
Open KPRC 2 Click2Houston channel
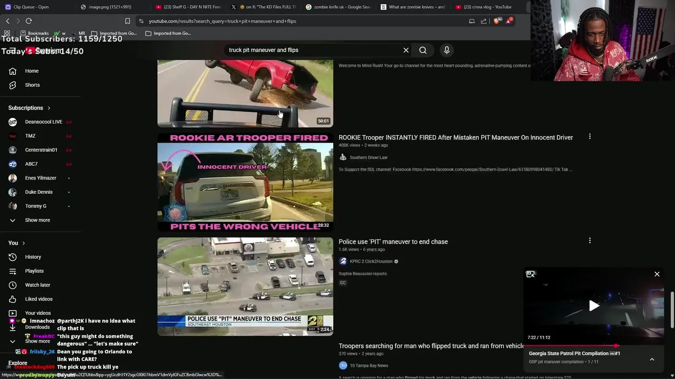371,262
